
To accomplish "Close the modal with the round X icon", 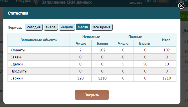I will pos(181,6).
